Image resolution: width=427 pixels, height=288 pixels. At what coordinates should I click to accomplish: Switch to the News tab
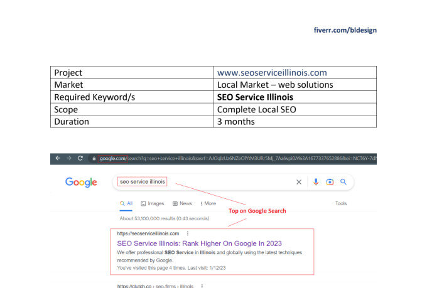[182, 204]
